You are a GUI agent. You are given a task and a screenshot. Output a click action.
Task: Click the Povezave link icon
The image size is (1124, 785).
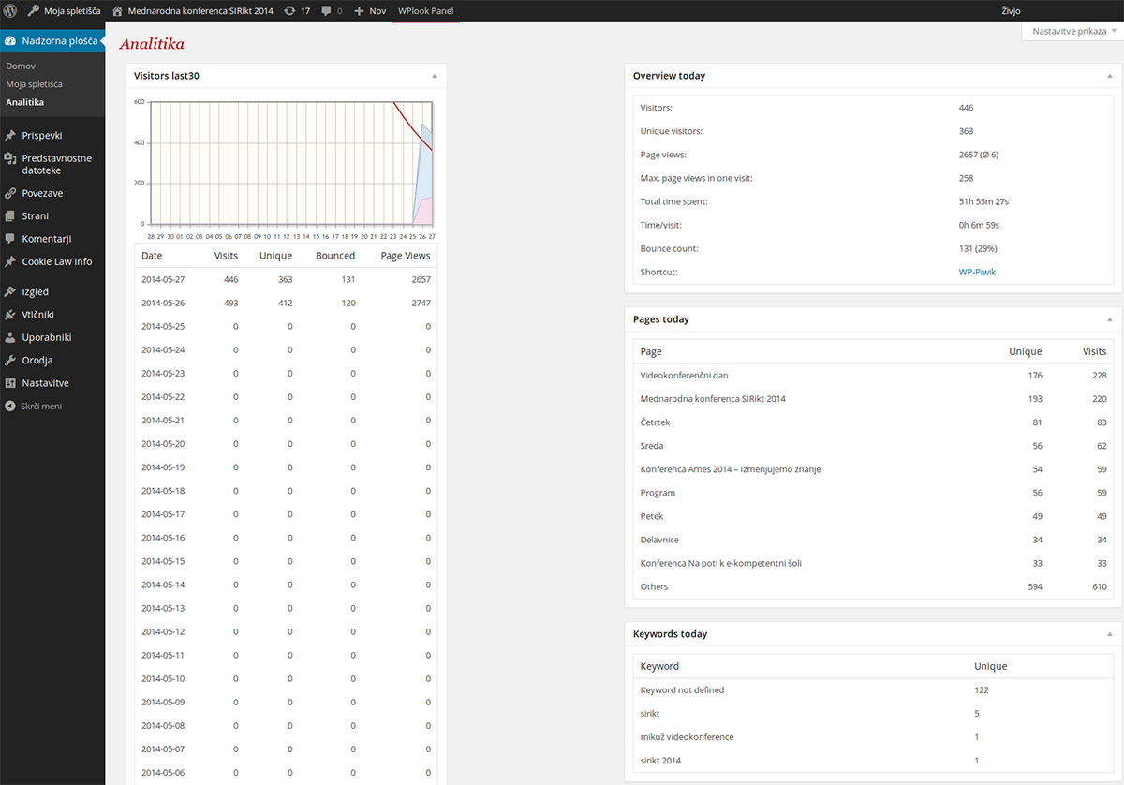[10, 193]
